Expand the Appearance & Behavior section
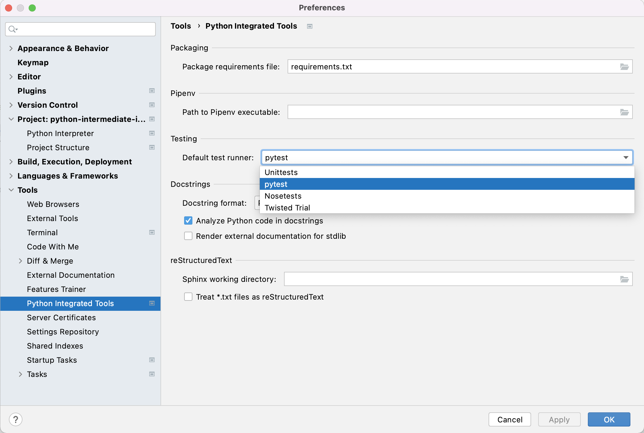Screen dimensions: 644x433 11,48
